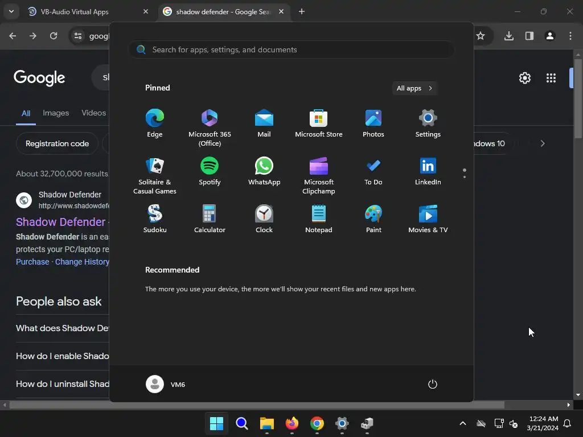The height and width of the screenshot is (437, 583).
Task: Open the notification bell in the taskbar
Action: pyautogui.click(x=568, y=423)
